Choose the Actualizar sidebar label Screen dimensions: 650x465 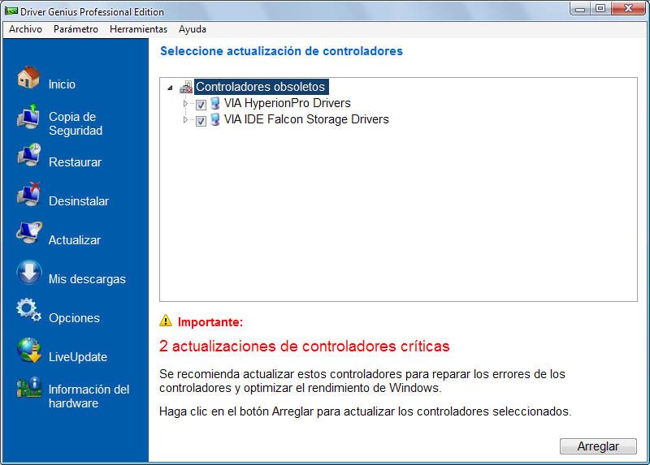point(75,239)
